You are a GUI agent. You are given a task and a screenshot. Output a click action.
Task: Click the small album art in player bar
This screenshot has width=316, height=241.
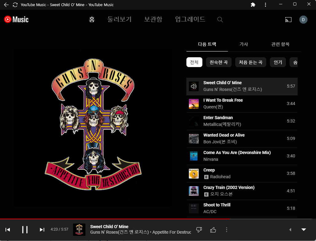[x=79, y=230]
